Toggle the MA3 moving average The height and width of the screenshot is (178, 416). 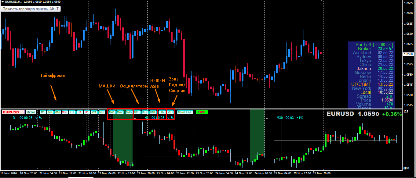click(129, 112)
